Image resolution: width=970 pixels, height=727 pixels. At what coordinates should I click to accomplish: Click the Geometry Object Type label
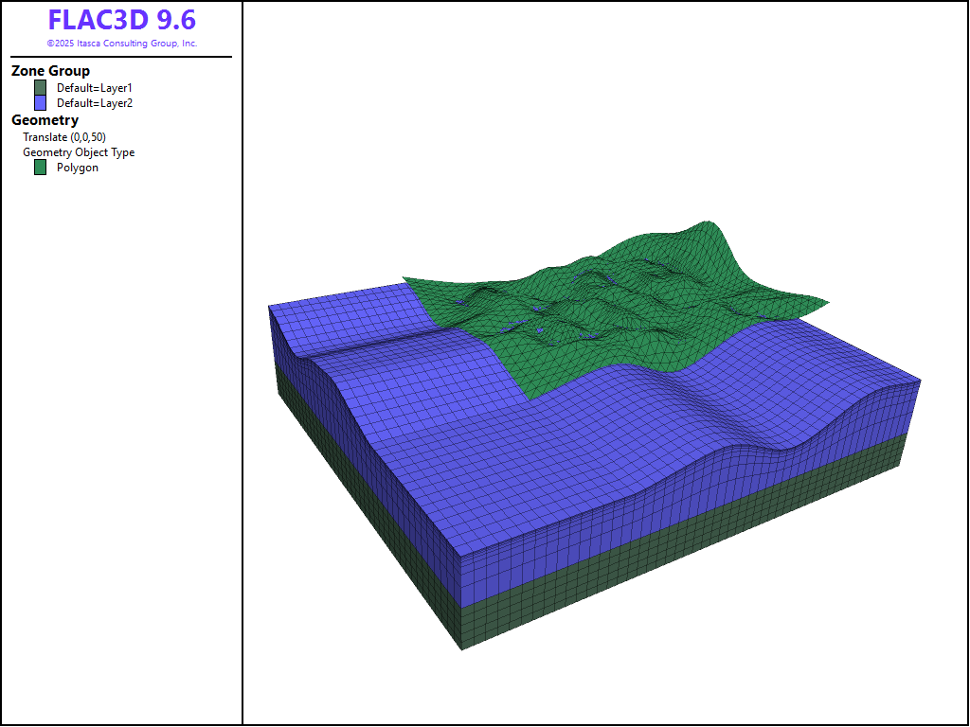79,152
